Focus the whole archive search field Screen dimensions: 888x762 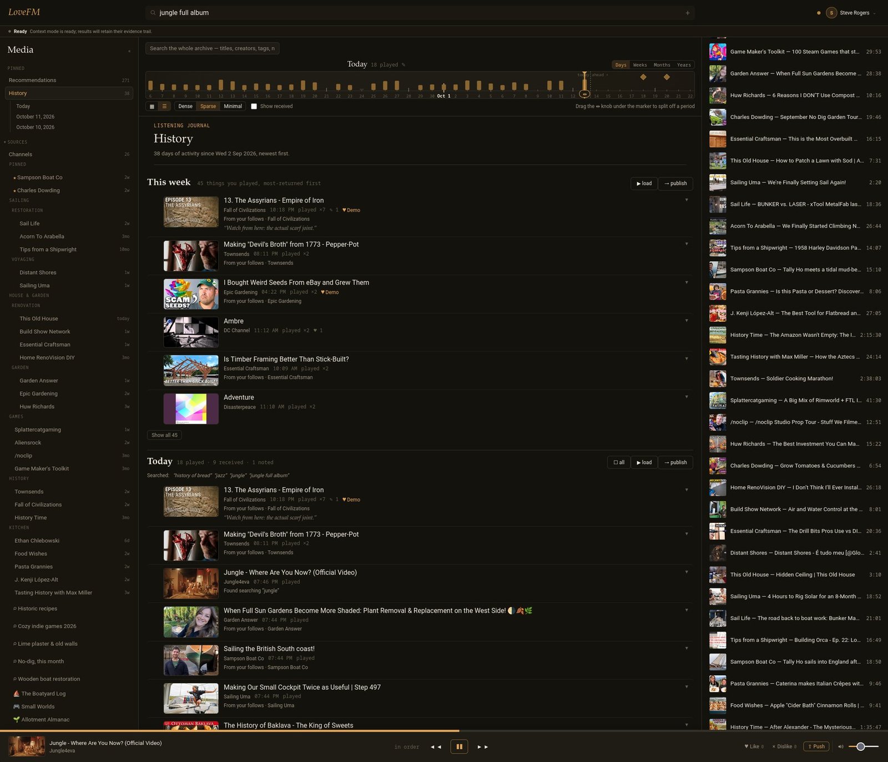tap(212, 48)
